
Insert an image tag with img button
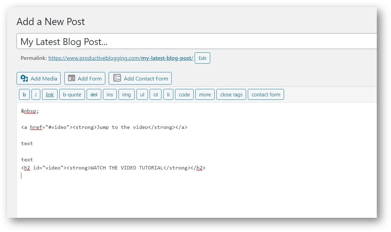click(126, 94)
